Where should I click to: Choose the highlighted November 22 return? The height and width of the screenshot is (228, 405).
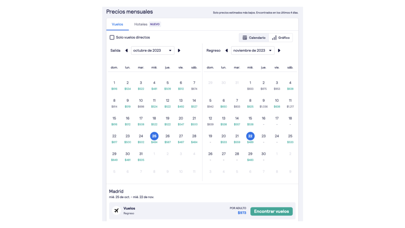[250, 136]
